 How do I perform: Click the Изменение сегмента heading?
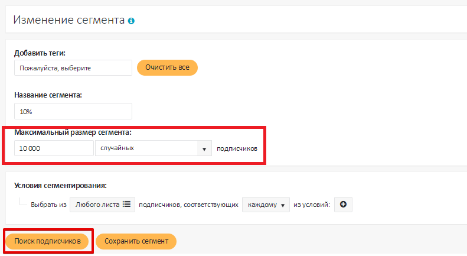coord(68,20)
